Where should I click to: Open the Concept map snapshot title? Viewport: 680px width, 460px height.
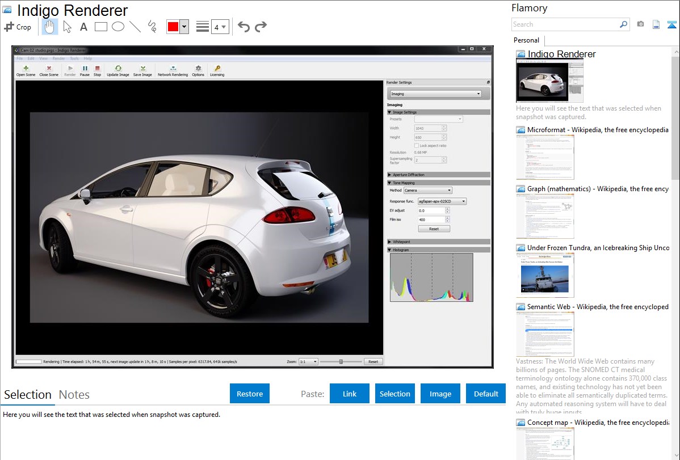tap(598, 422)
